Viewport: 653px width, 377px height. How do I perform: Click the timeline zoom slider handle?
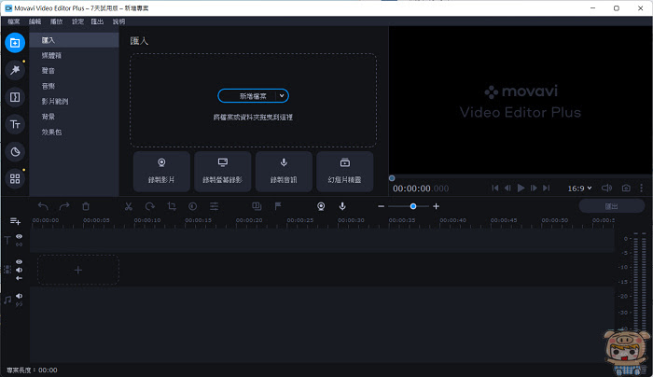[413, 206]
